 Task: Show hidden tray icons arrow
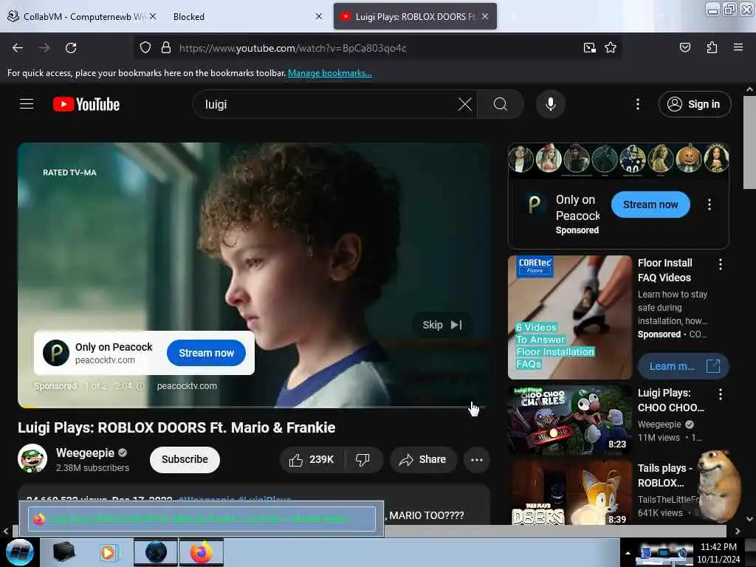click(x=628, y=553)
